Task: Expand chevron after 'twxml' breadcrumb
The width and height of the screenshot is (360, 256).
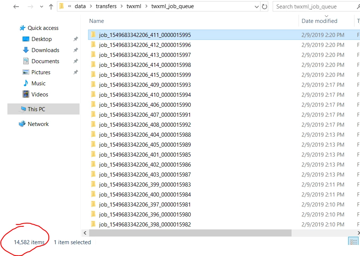Action: (146, 6)
